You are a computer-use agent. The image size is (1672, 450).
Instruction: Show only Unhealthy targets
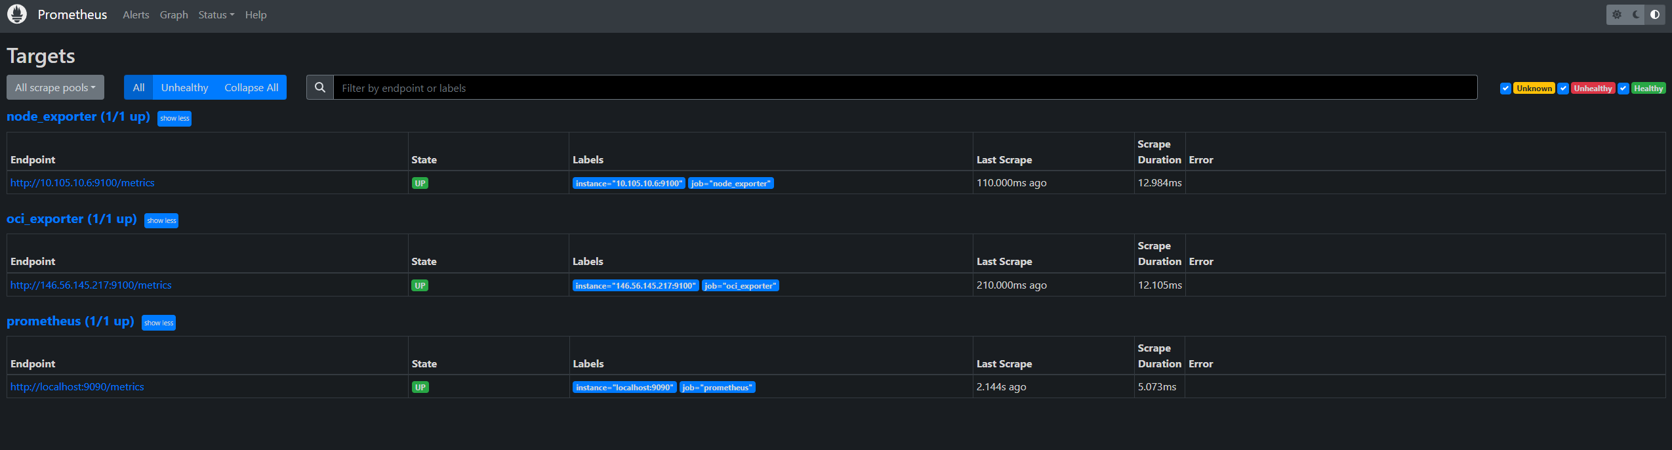(x=184, y=87)
